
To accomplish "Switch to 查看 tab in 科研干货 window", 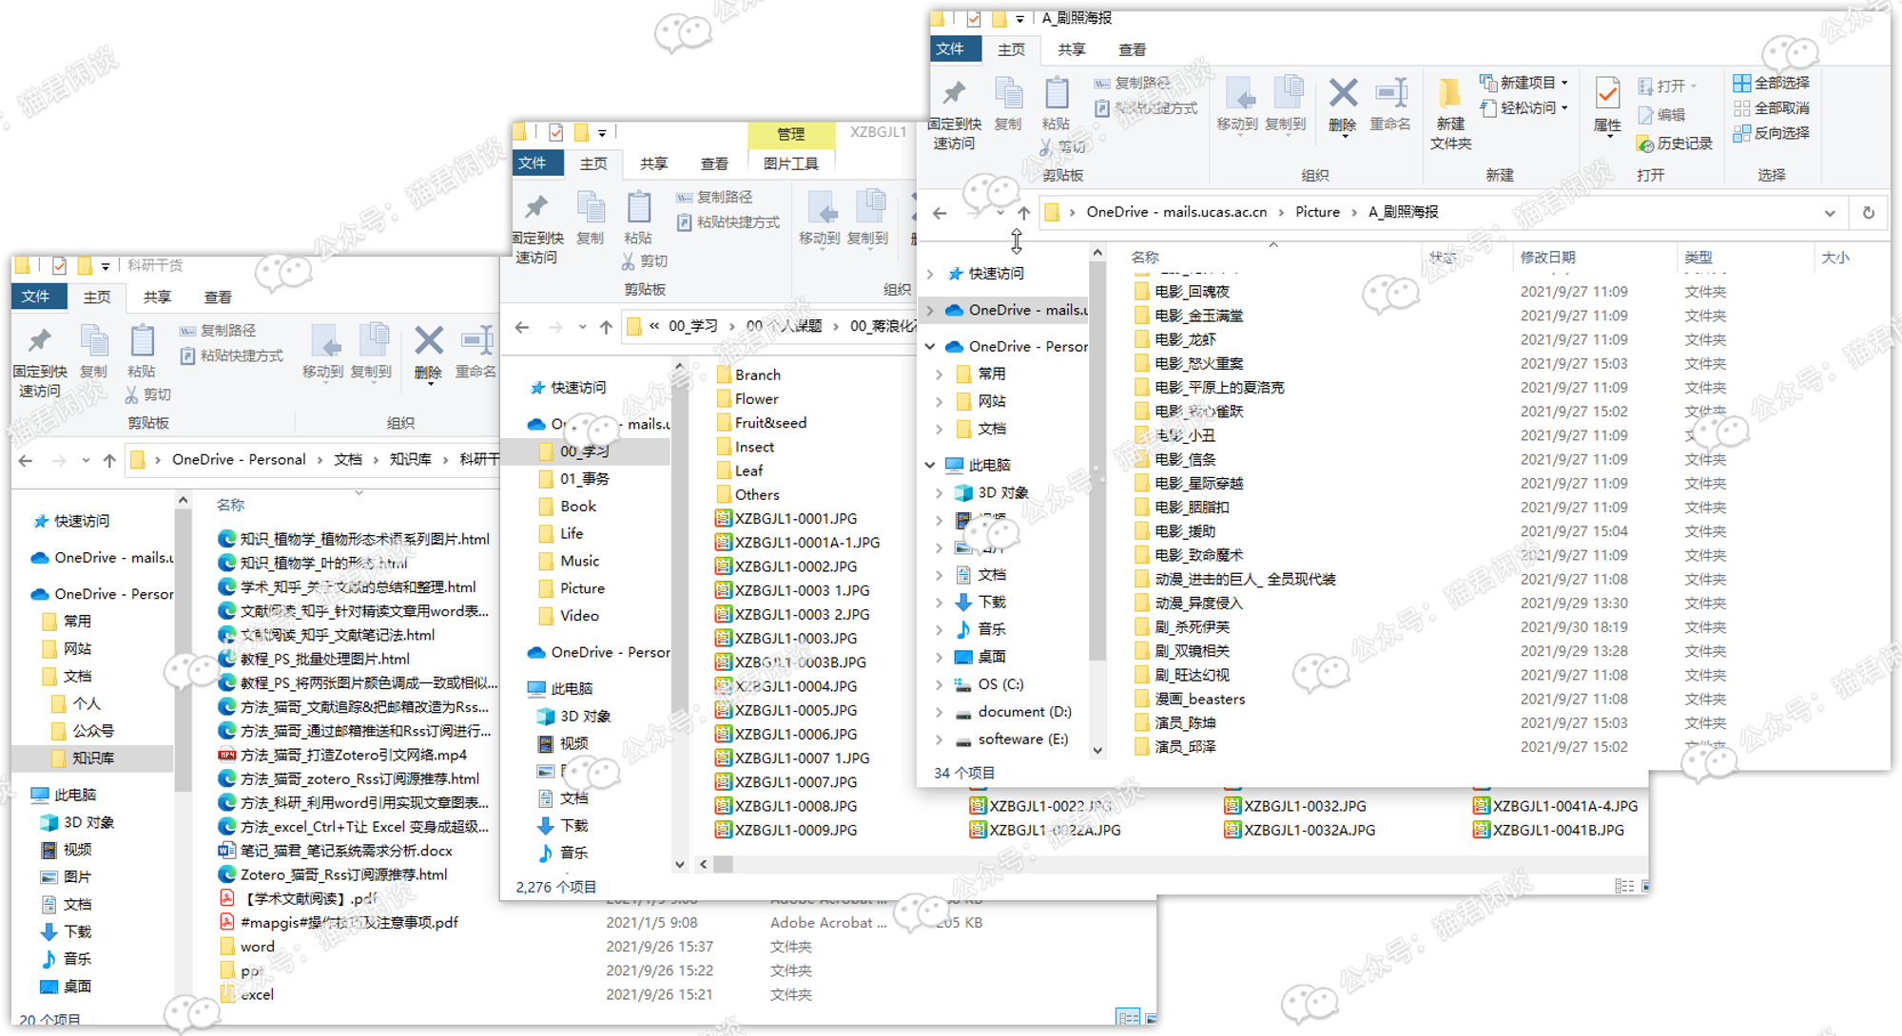I will [x=218, y=297].
